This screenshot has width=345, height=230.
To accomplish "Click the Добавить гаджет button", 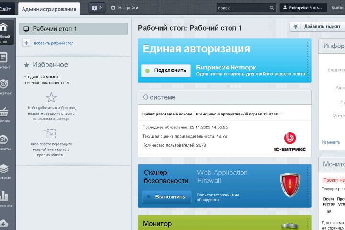I will point(318,27).
